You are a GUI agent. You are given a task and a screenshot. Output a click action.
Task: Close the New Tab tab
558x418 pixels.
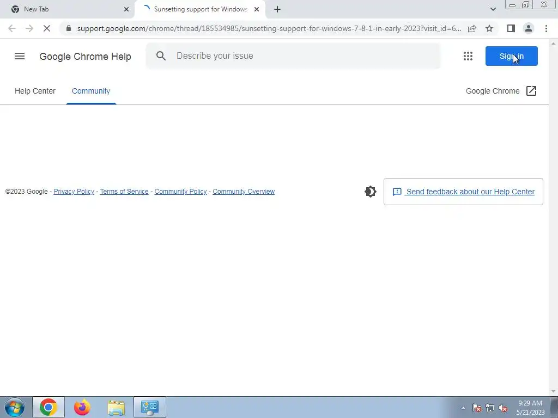click(x=126, y=9)
